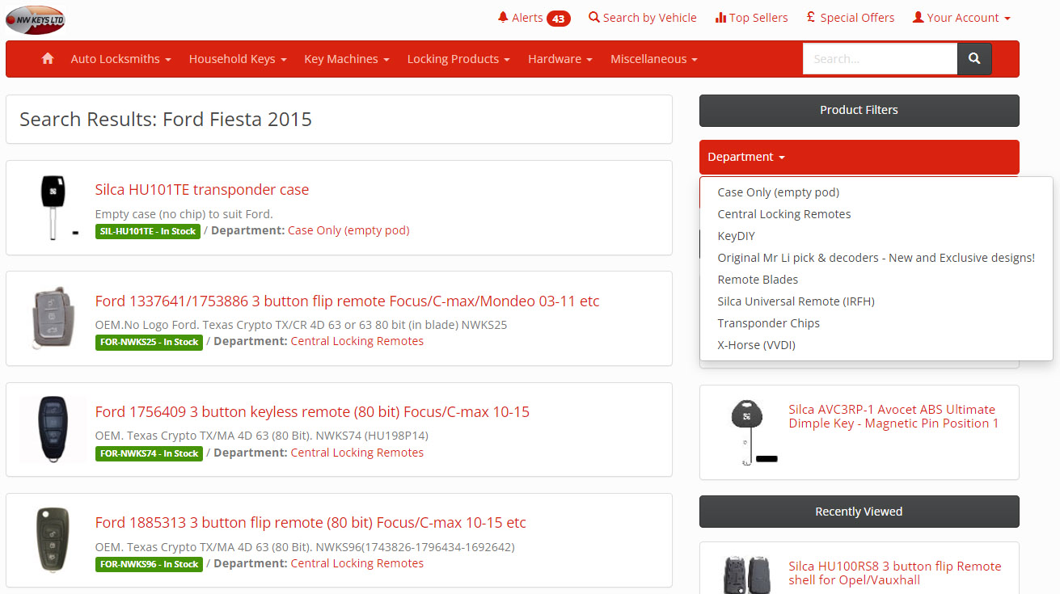1060x594 pixels.
Task: Click the NW Keys Ltd logo
Action: point(36,19)
